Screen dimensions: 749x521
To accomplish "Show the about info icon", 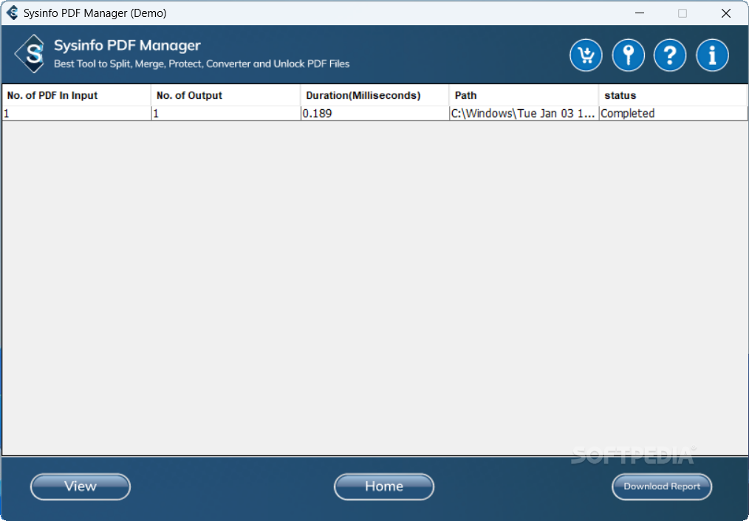I will (x=712, y=55).
